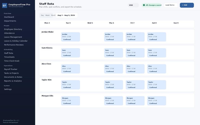Select the Jordan Blake row name
The image size is (200, 125).
coord(47,32)
